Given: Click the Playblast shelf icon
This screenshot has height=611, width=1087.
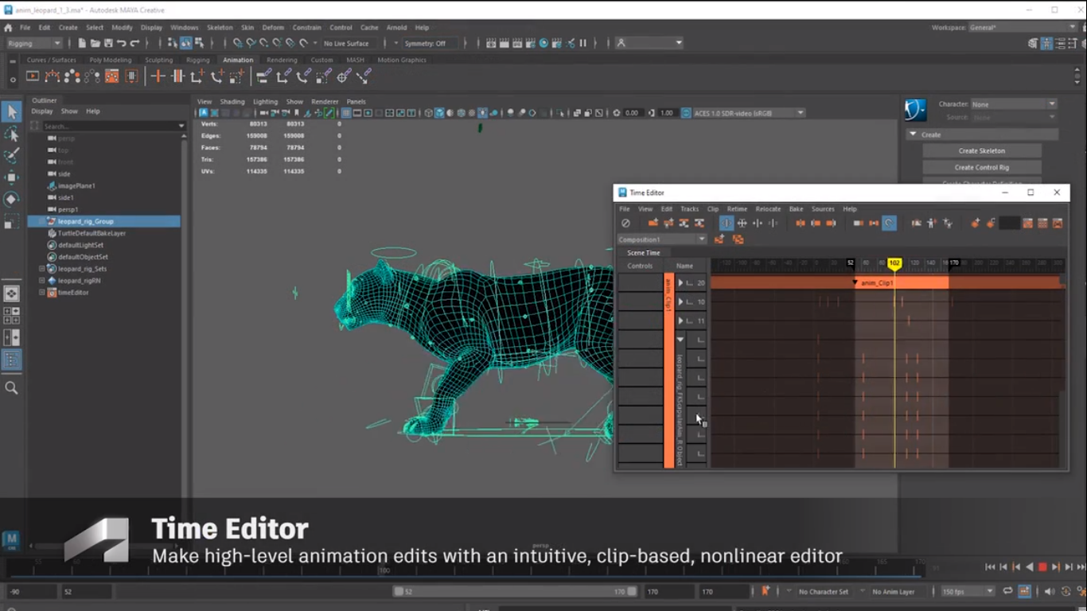Looking at the screenshot, I should 33,76.
